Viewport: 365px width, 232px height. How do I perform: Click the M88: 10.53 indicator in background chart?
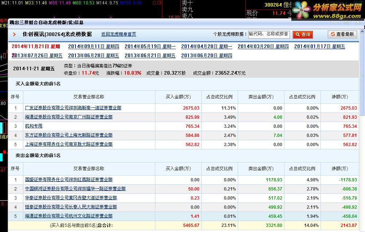click(84, 3)
